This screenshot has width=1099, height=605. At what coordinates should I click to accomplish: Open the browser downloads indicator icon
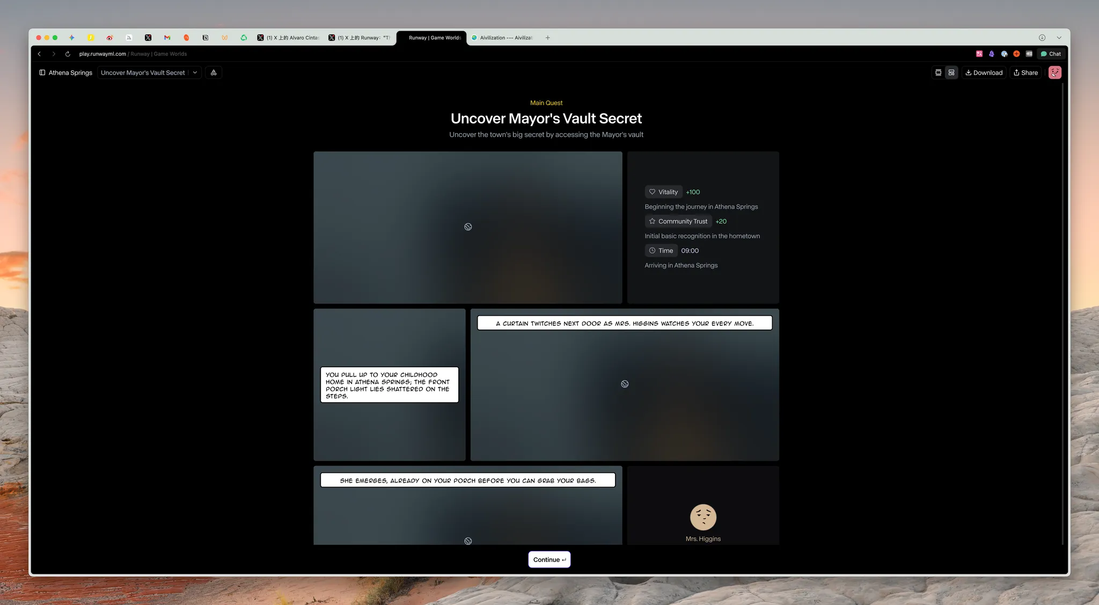click(x=1042, y=38)
